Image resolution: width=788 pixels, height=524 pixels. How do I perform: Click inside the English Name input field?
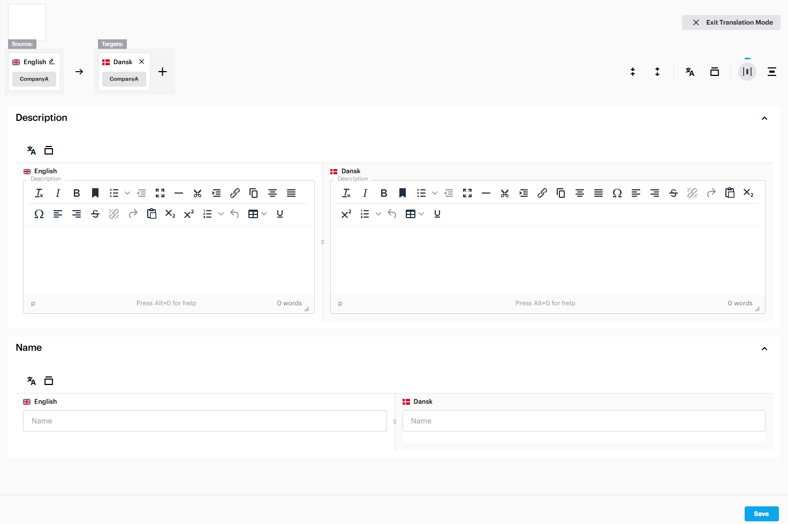205,421
